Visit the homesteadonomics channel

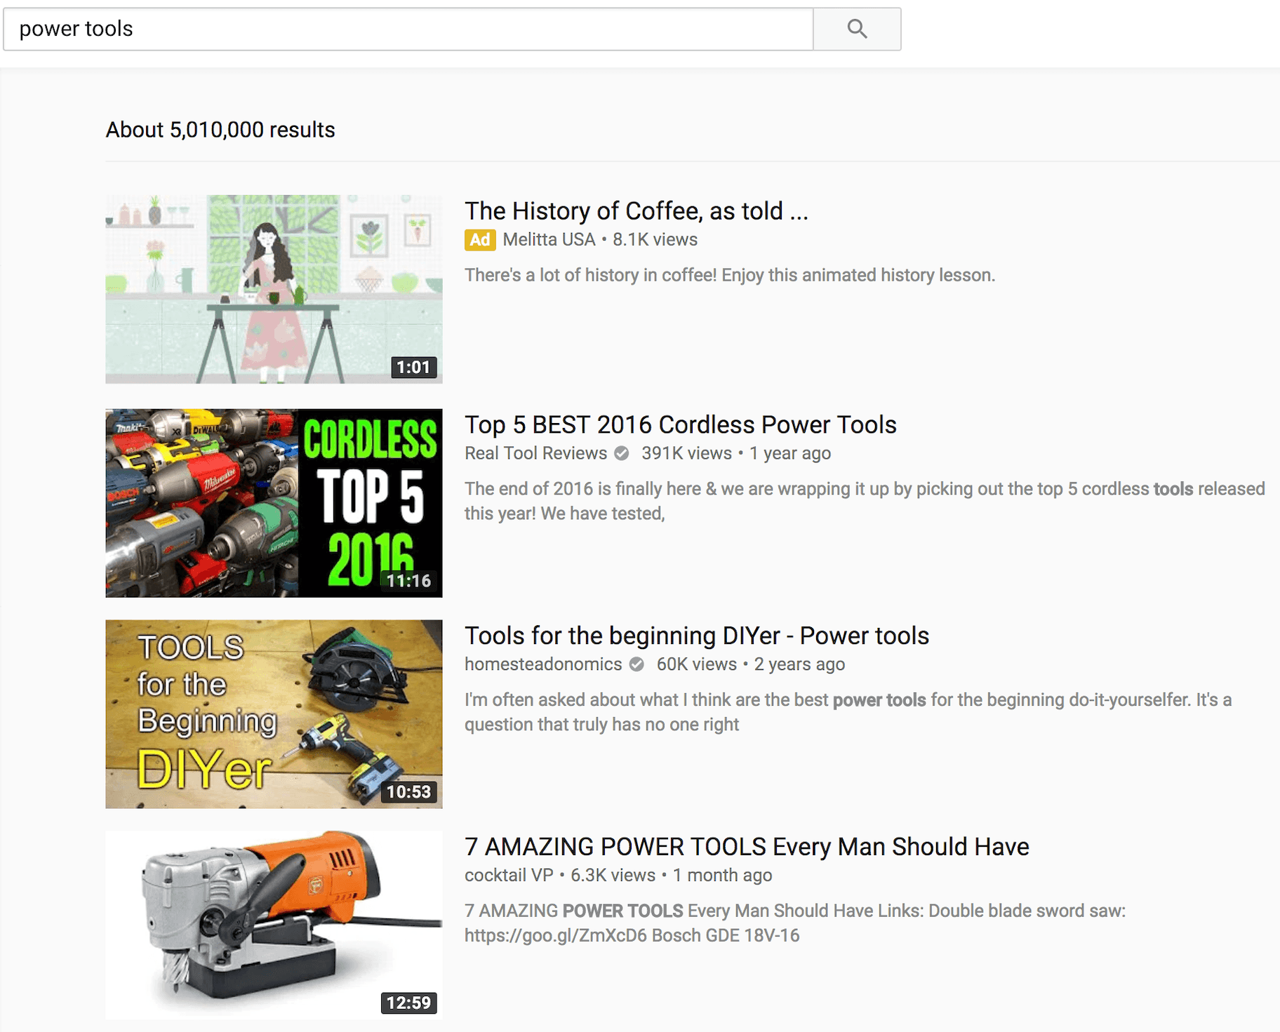[x=542, y=664]
